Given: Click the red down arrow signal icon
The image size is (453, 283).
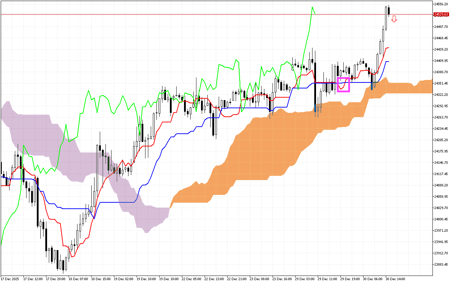Looking at the screenshot, I should pyautogui.click(x=394, y=19).
